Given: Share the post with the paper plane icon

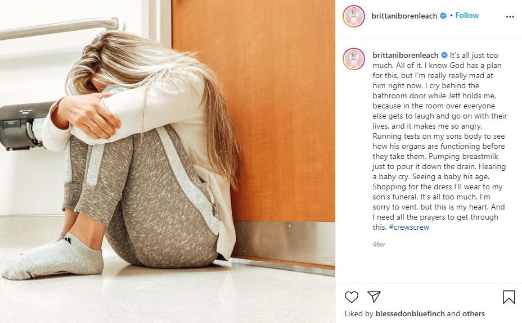Looking at the screenshot, I should coord(374,297).
